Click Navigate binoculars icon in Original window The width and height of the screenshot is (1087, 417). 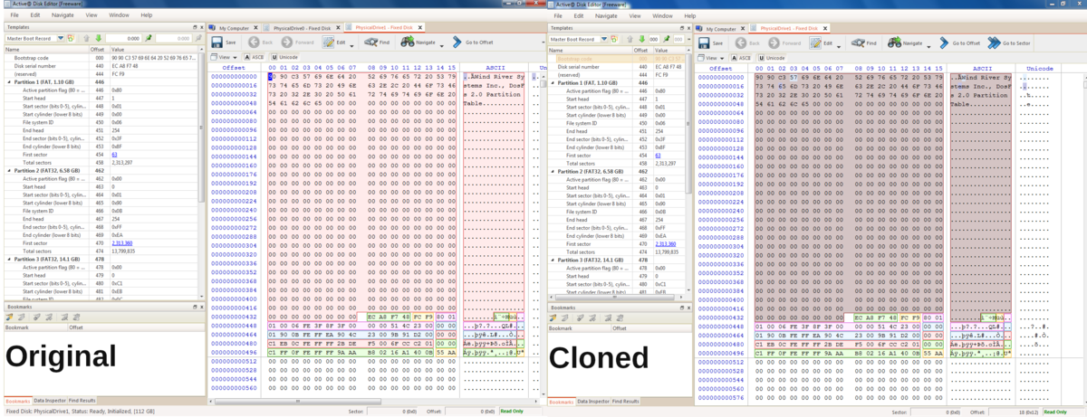click(408, 43)
